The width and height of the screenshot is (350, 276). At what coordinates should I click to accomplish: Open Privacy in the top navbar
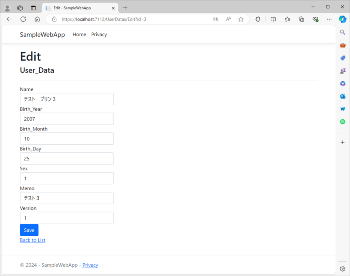click(99, 35)
